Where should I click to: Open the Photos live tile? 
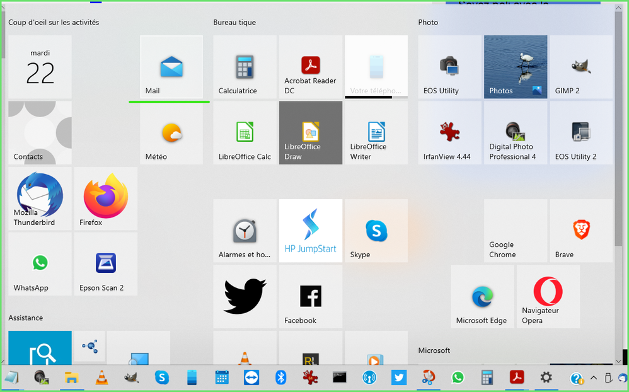click(515, 67)
